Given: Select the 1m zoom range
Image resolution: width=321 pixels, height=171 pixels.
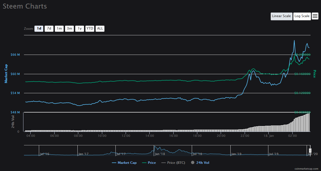Looking at the screenshot, I should [x=59, y=28].
